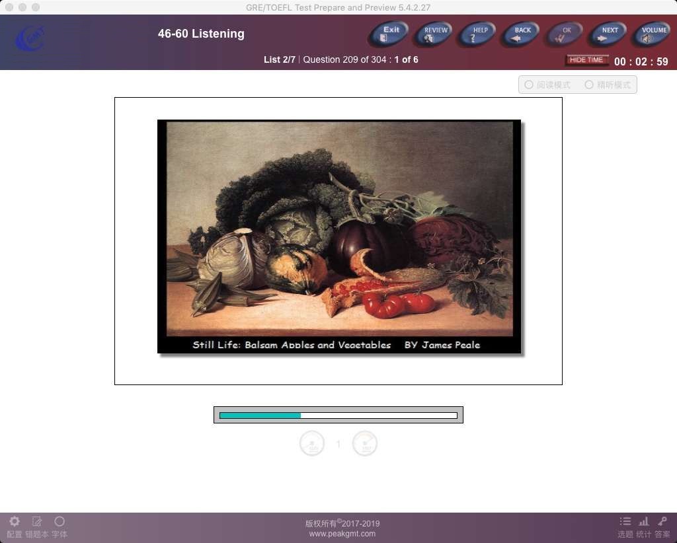Open the REVIEW screen
This screenshot has height=543, width=677.
[433, 34]
